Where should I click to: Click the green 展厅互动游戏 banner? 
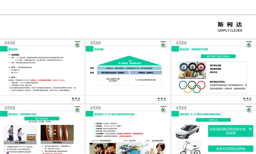tap(42, 119)
